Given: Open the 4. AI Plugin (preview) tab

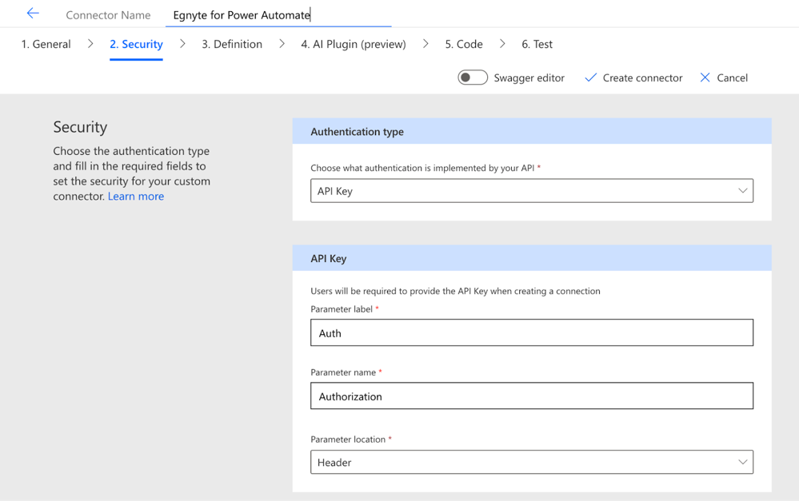Looking at the screenshot, I should [x=354, y=44].
